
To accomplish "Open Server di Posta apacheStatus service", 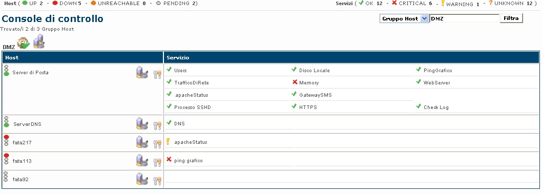I will coord(192,95).
